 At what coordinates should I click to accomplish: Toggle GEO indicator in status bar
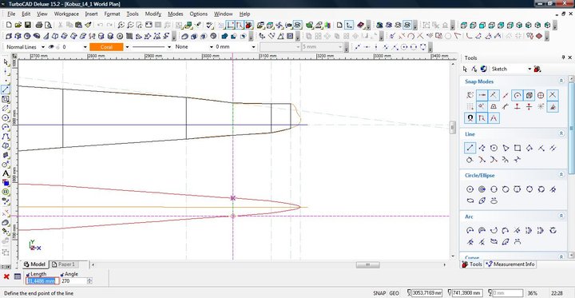395,293
